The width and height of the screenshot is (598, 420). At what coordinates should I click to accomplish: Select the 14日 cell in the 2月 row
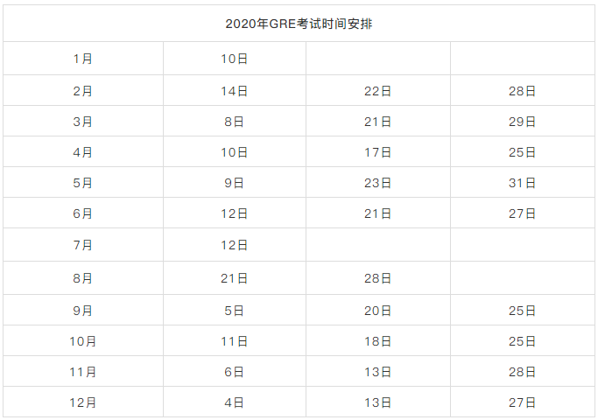[235, 90]
